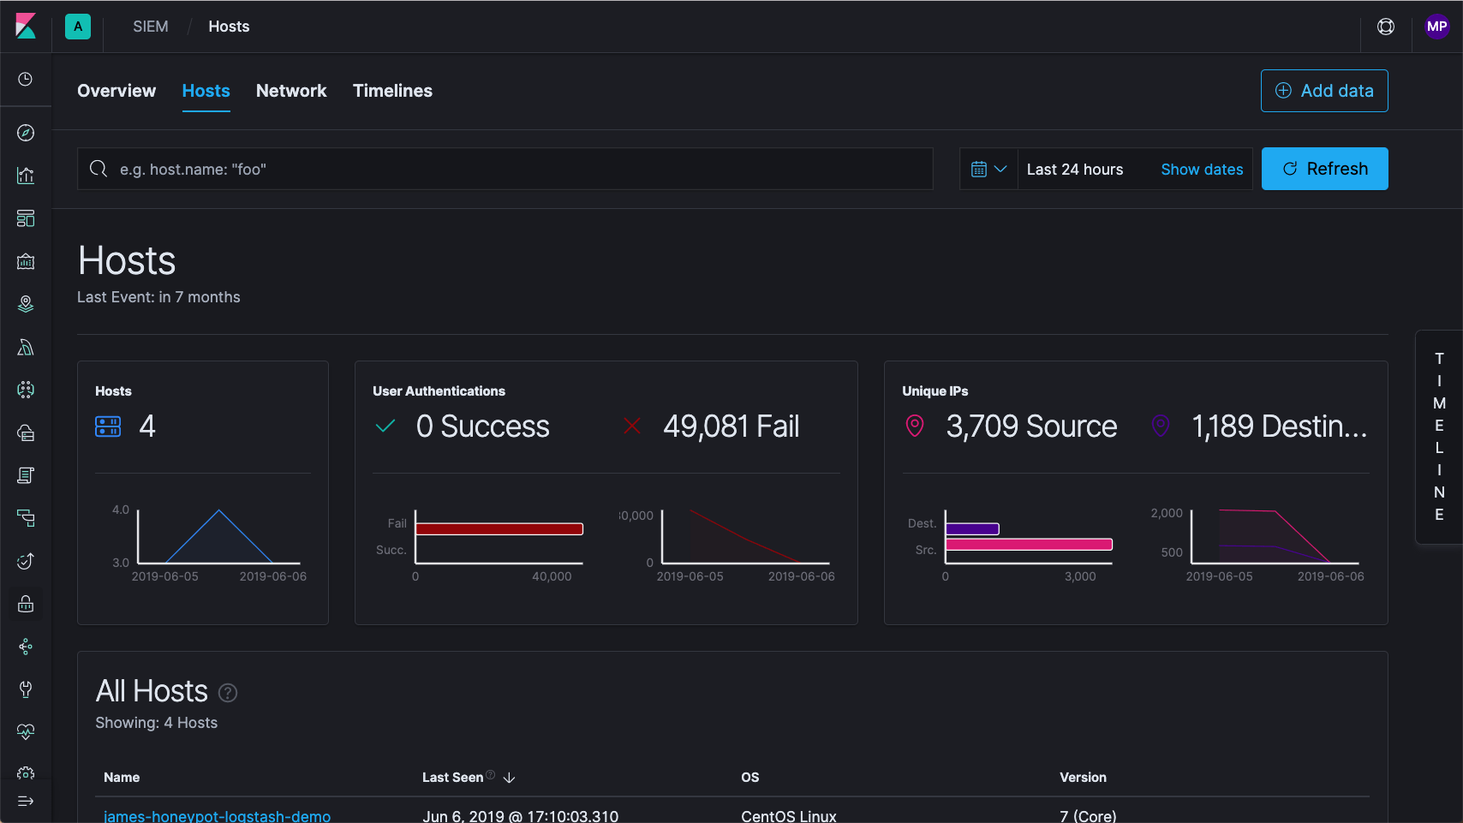The height and width of the screenshot is (823, 1463).
Task: Open Dev Tools wrench icon in sidebar
Action: point(26,689)
